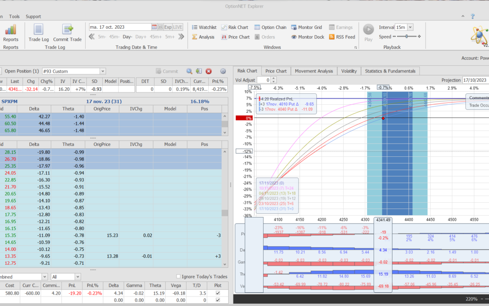Toggle Plot checkbox in second position row

point(218,300)
